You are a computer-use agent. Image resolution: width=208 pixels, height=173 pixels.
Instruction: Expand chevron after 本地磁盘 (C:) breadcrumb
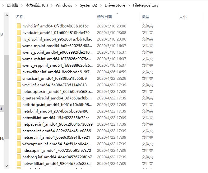coord(52,5)
